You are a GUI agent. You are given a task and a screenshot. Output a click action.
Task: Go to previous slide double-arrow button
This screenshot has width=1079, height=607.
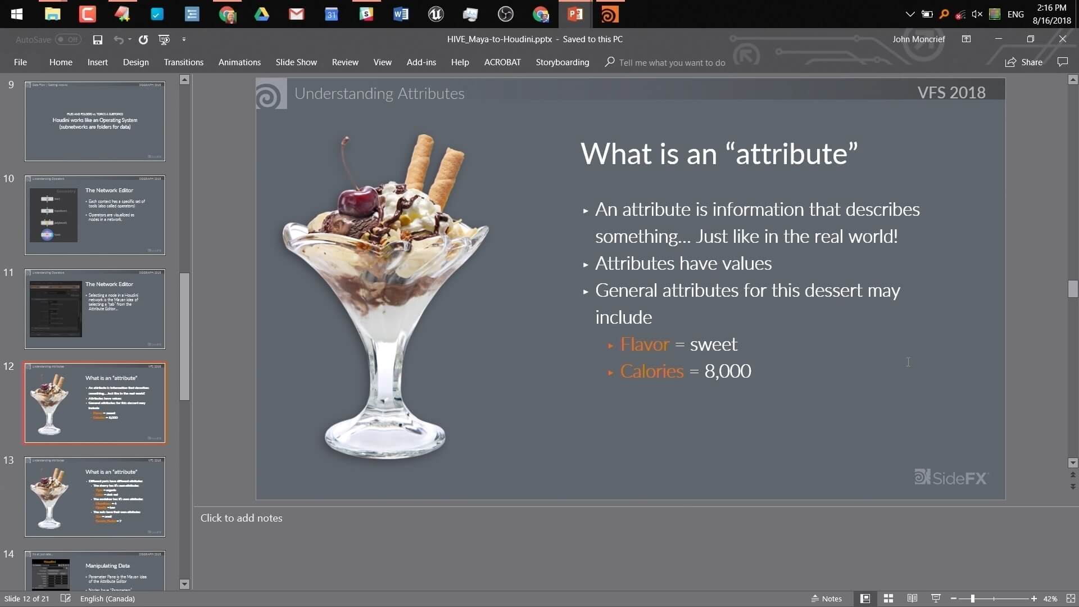pos(1073,475)
